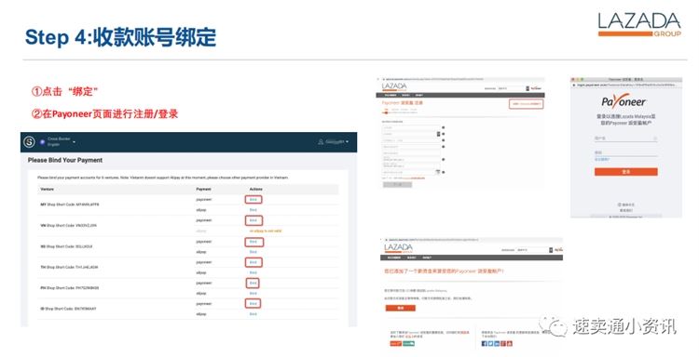
Task: Click the orange login button in Payoneer window
Action: click(626, 172)
